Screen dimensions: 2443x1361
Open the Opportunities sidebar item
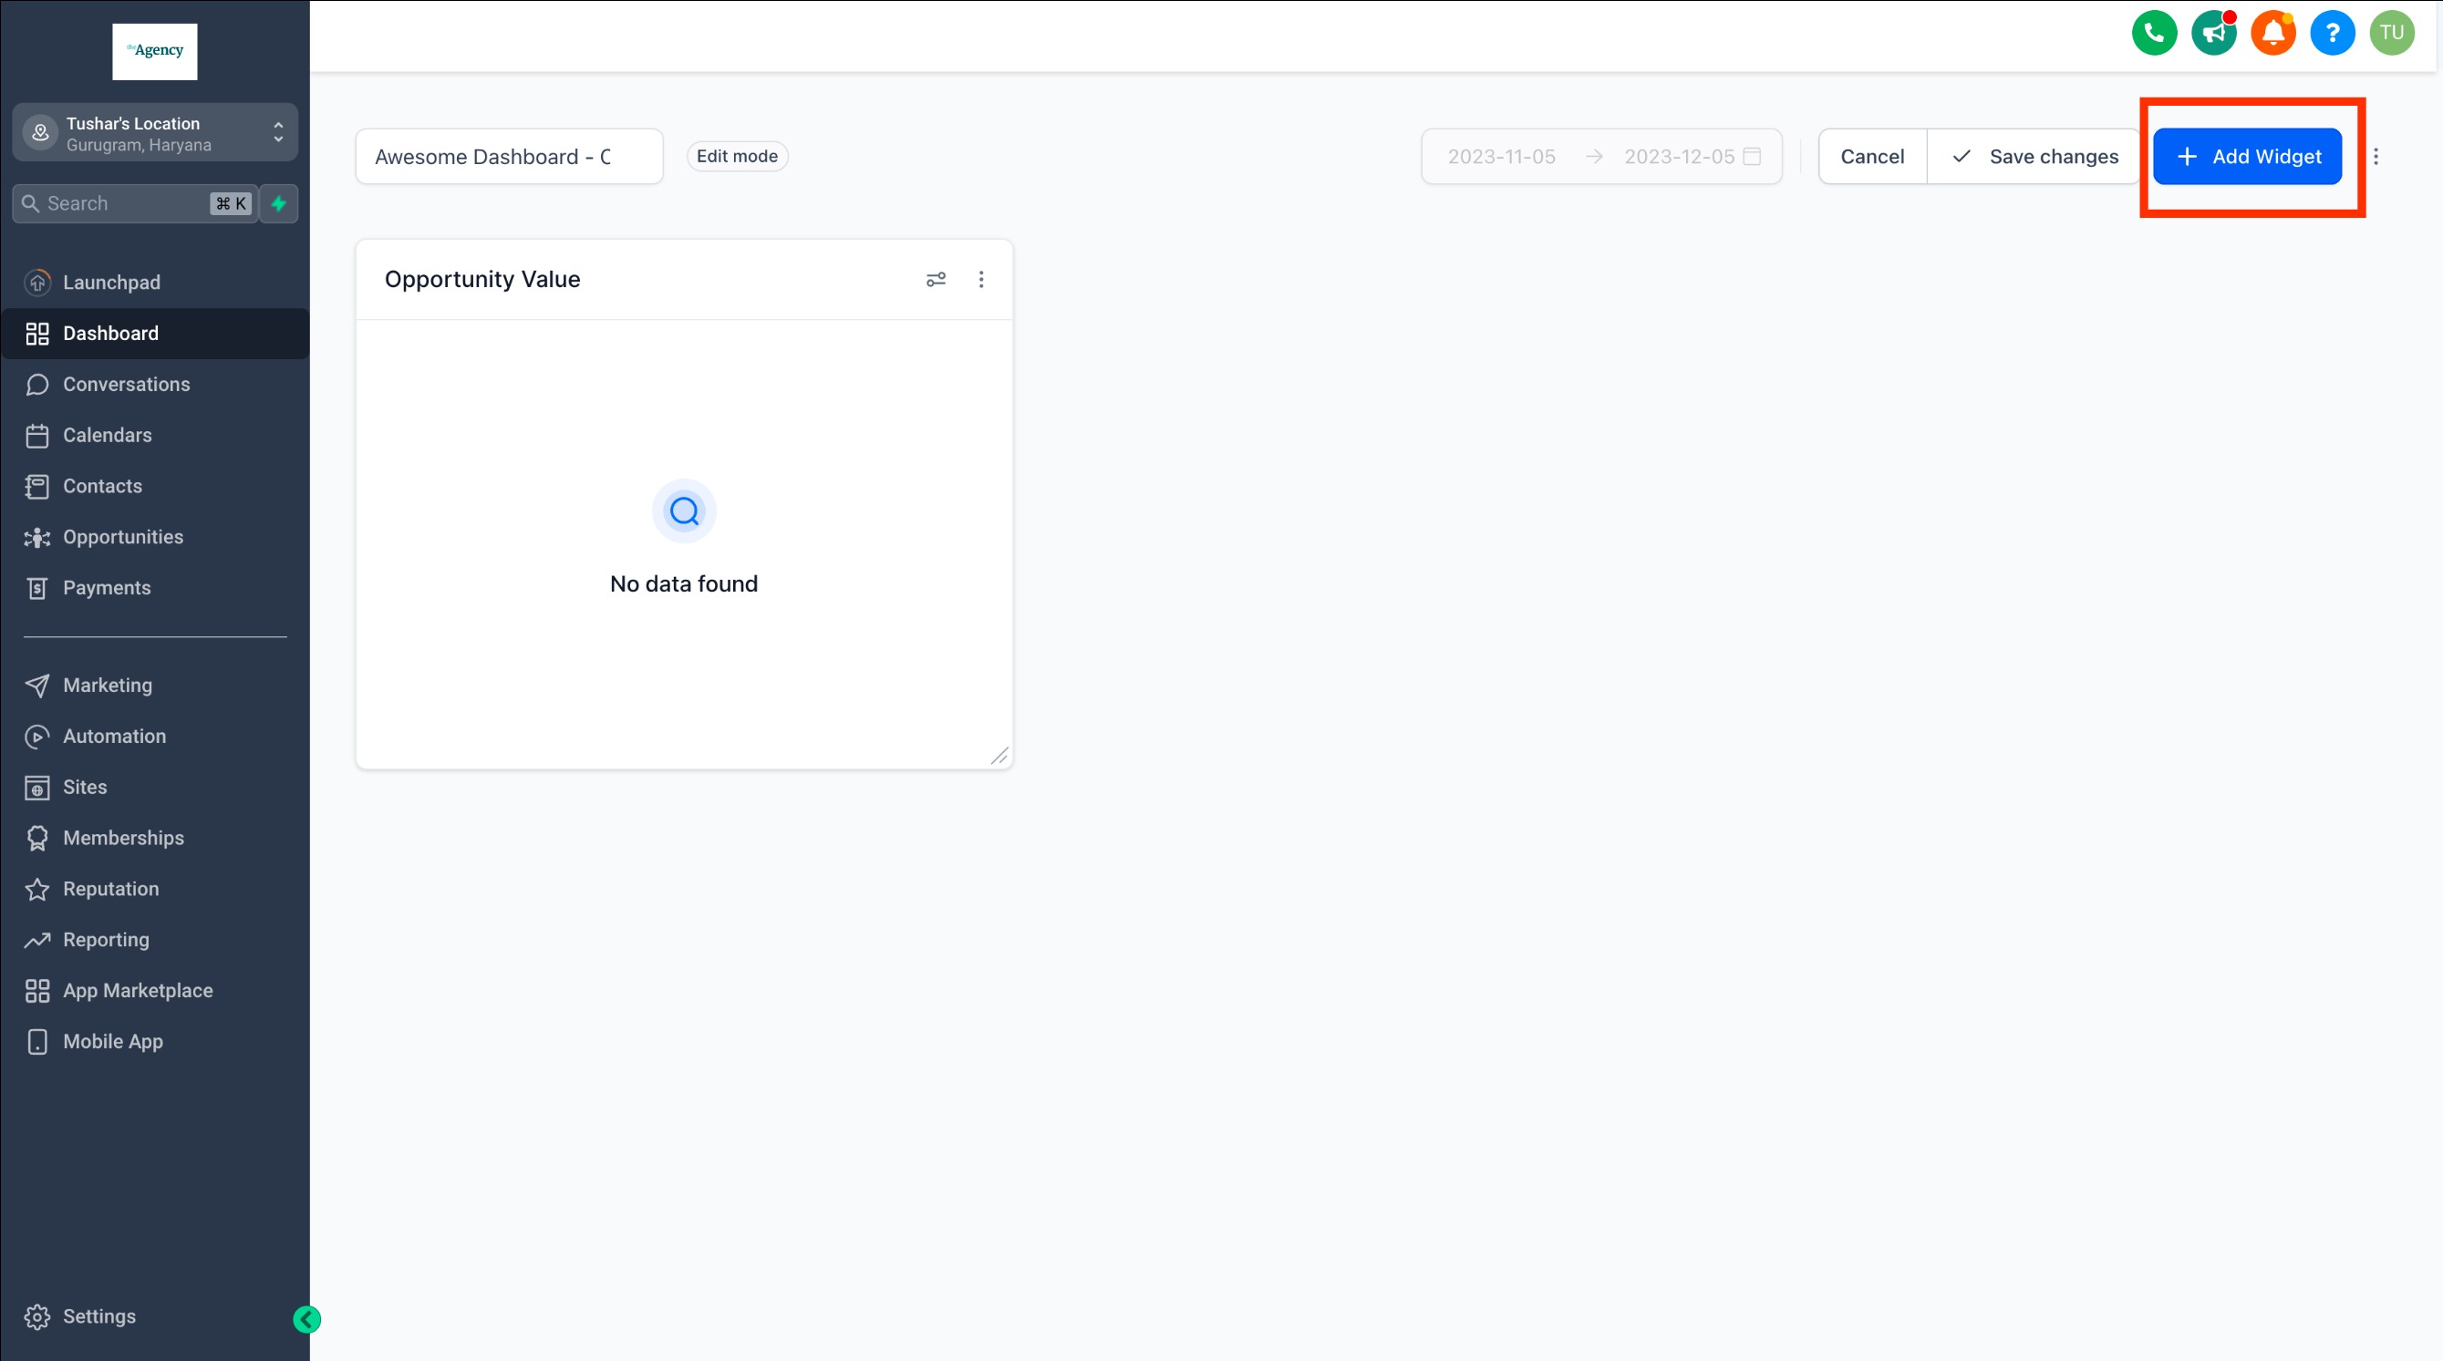[123, 538]
